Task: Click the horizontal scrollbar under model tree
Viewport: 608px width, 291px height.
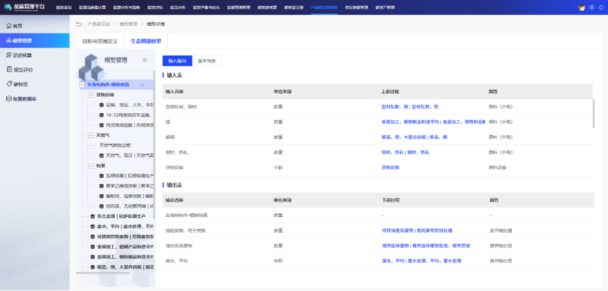Action: 113,273
